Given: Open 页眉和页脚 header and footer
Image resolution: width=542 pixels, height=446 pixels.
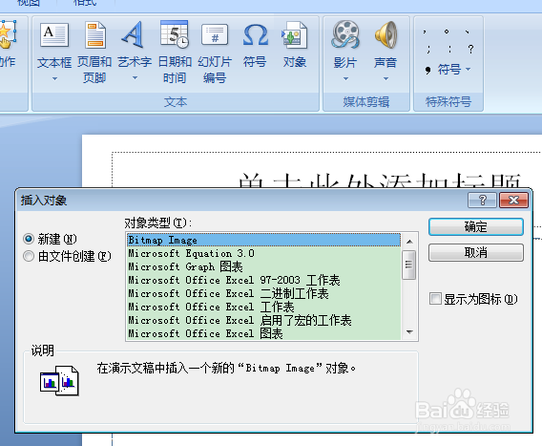Looking at the screenshot, I should [x=94, y=53].
